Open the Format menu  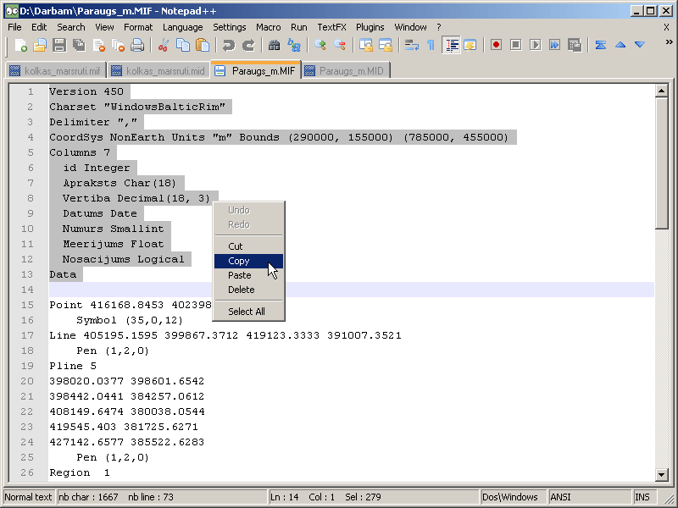[x=138, y=27]
